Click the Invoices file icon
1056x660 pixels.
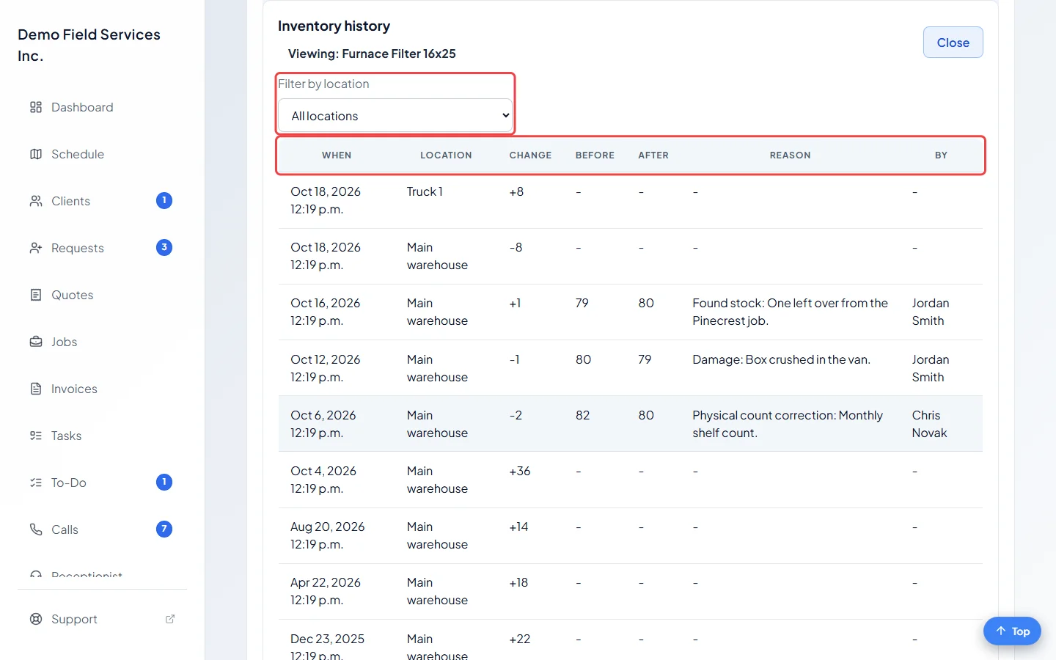36,389
